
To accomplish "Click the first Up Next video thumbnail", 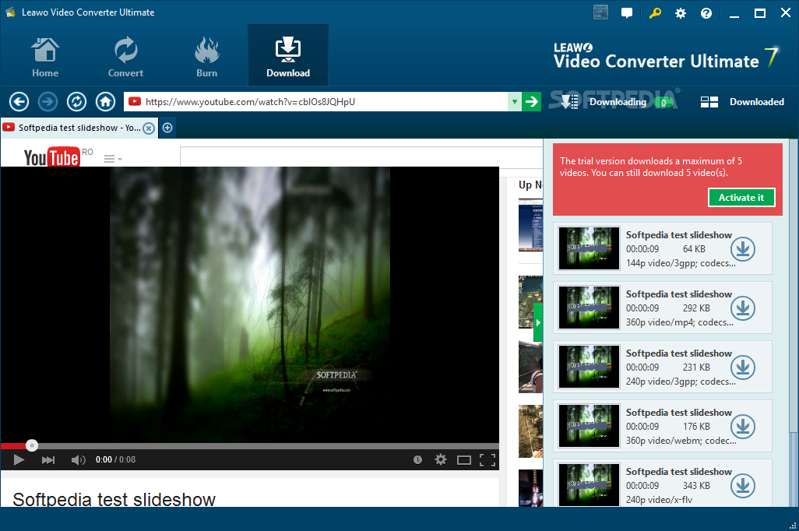I will pos(530,225).
